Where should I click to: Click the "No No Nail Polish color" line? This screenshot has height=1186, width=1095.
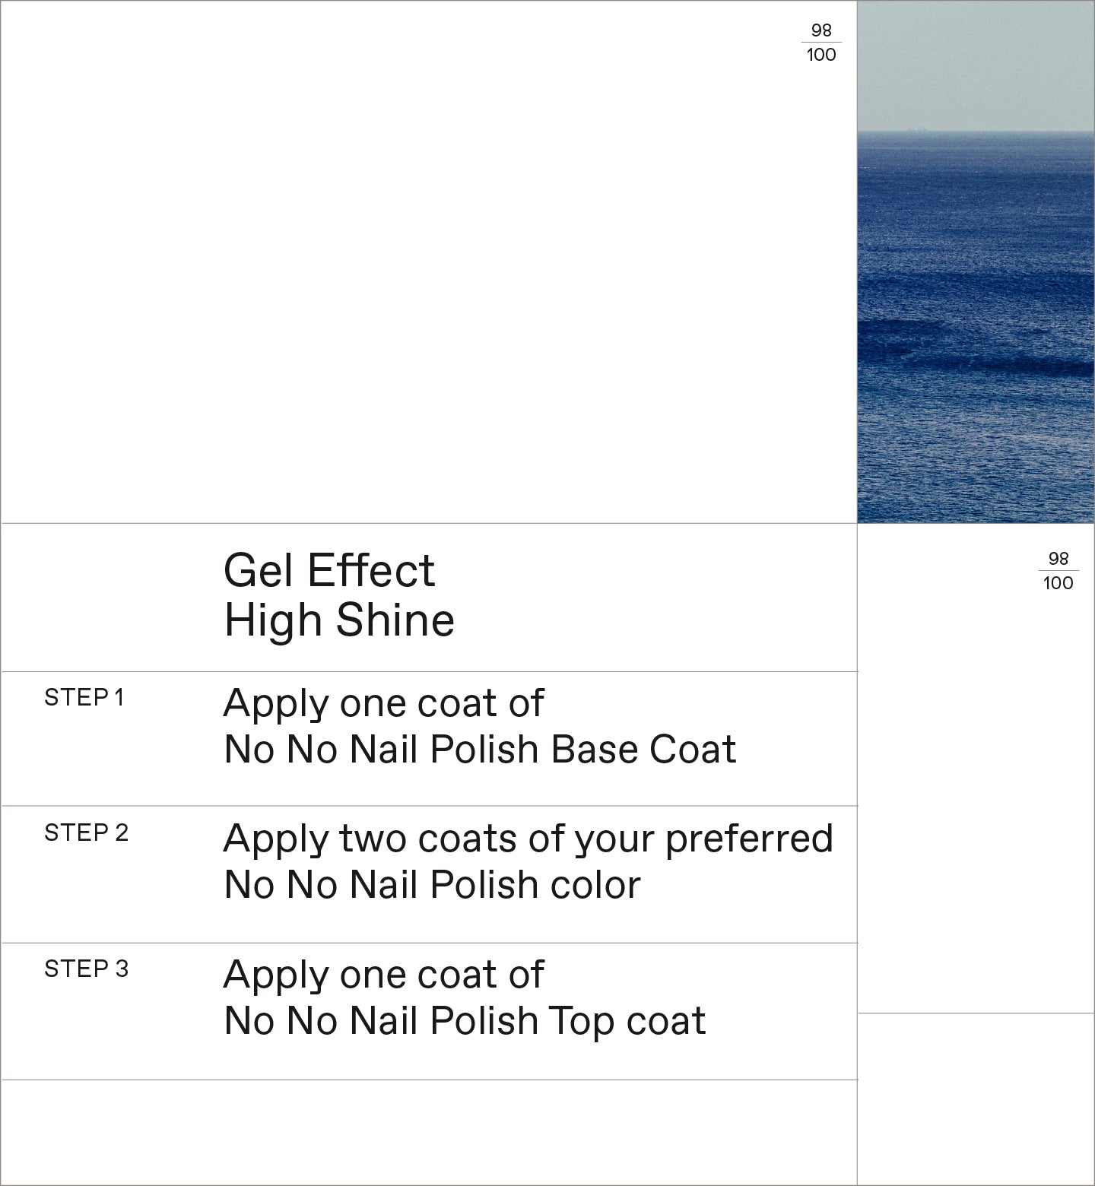click(432, 885)
